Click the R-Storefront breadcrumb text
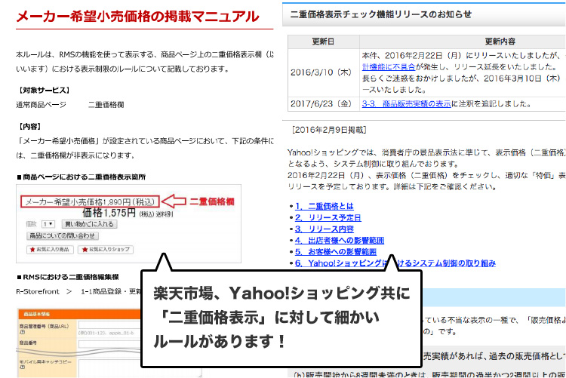Image resolution: width=566 pixels, height=378 pixels. [x=38, y=290]
